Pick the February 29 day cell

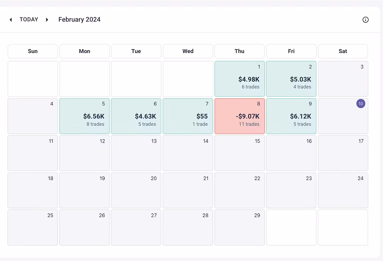pyautogui.click(x=239, y=227)
